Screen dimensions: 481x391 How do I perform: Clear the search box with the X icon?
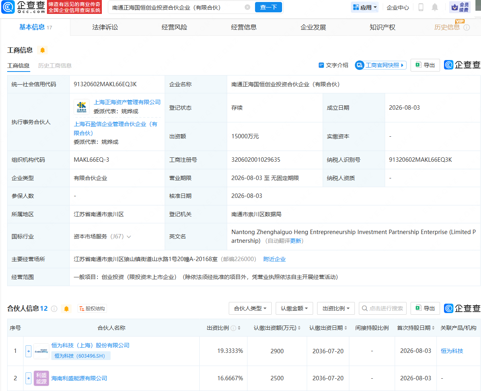coord(247,7)
